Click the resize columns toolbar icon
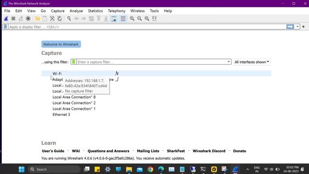309x174 pixels. click(x=154, y=18)
